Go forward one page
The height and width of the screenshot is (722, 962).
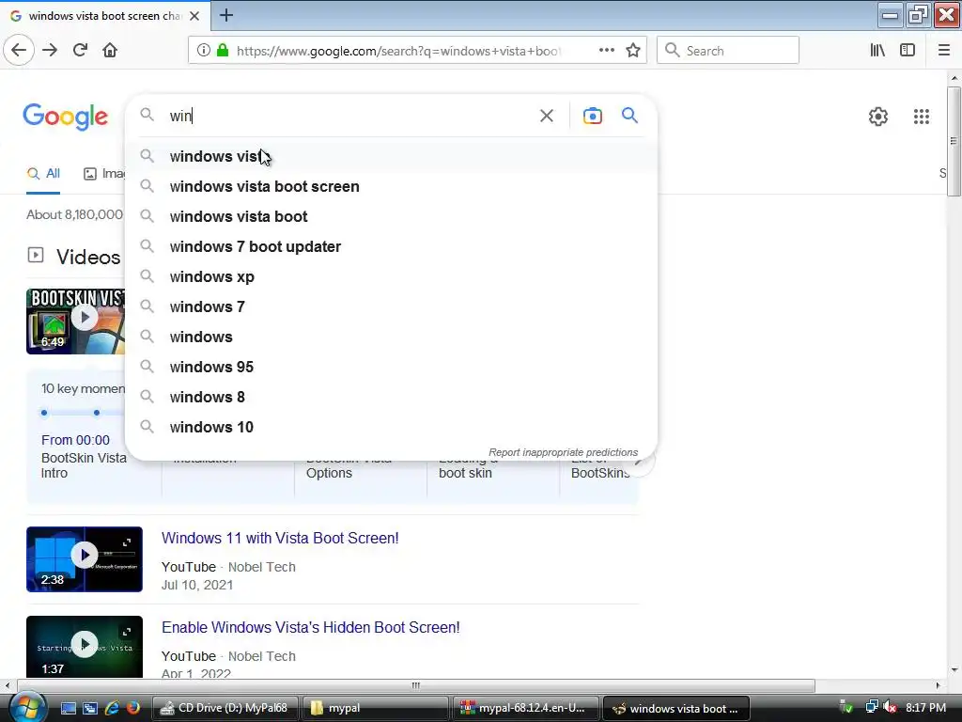pyautogui.click(x=50, y=51)
